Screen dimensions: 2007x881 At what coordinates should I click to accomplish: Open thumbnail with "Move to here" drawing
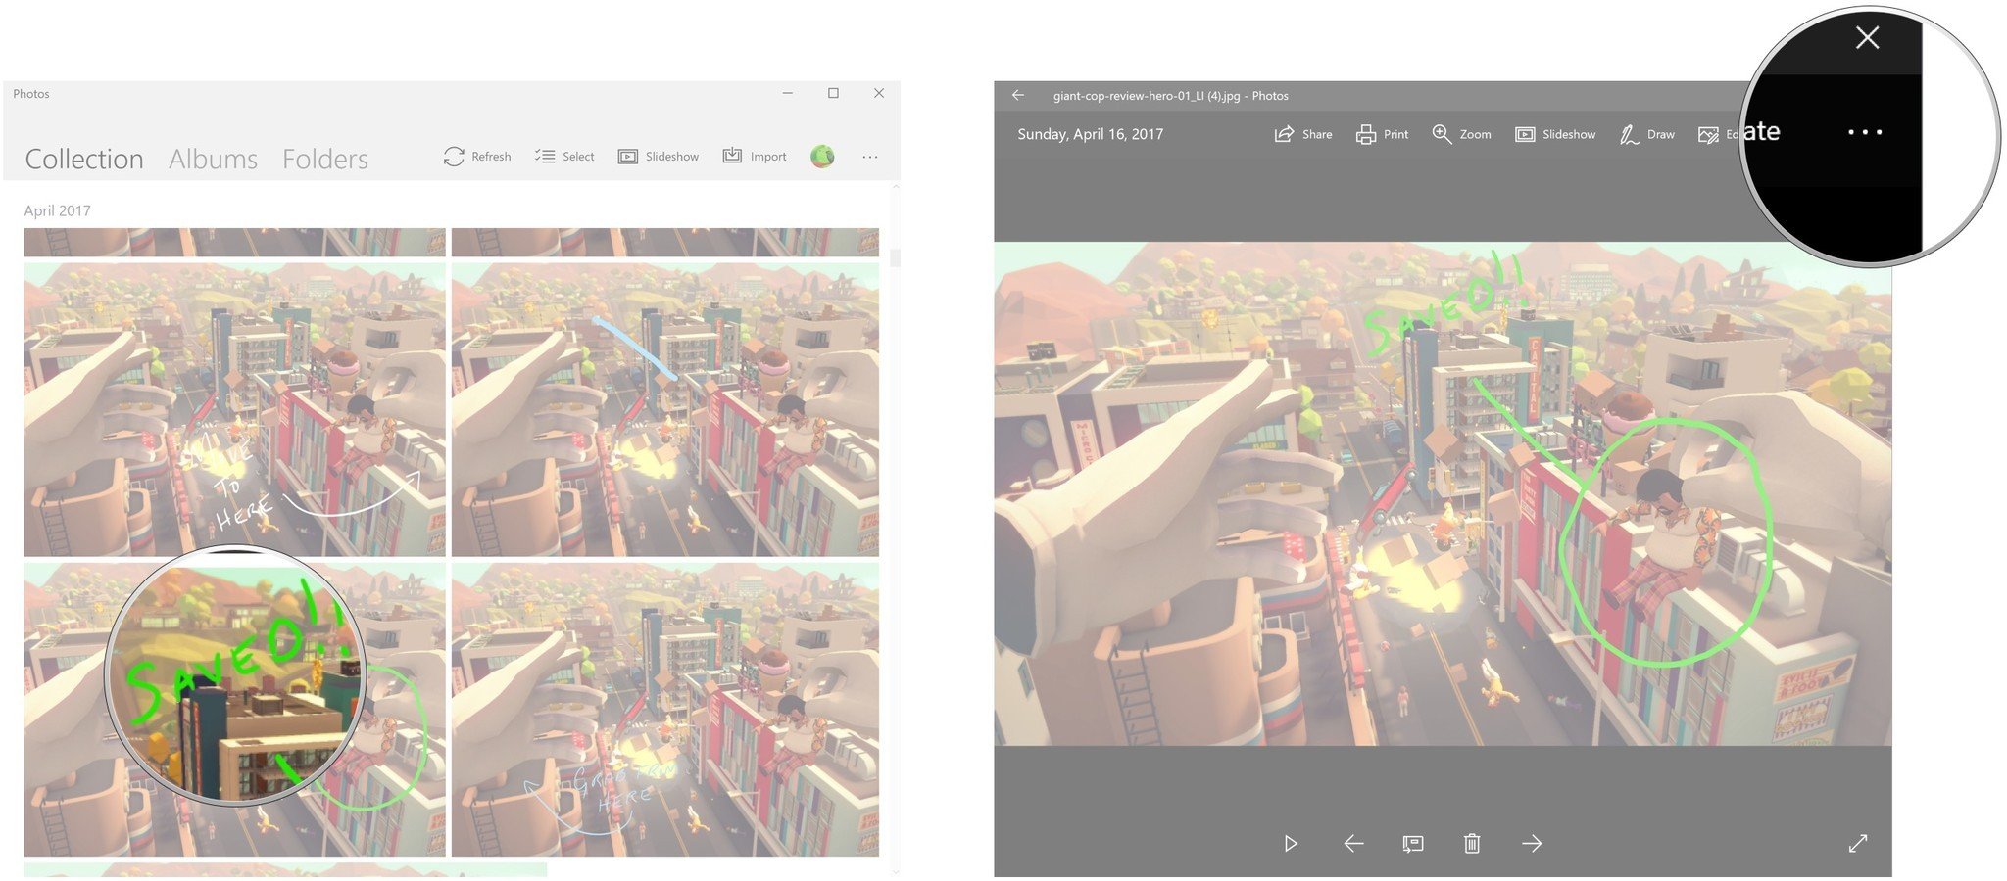[234, 409]
